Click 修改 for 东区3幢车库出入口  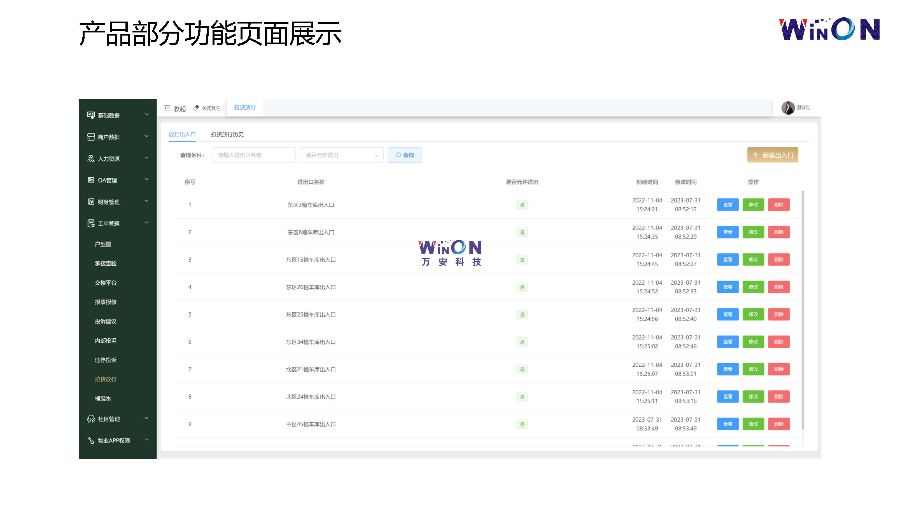753,205
